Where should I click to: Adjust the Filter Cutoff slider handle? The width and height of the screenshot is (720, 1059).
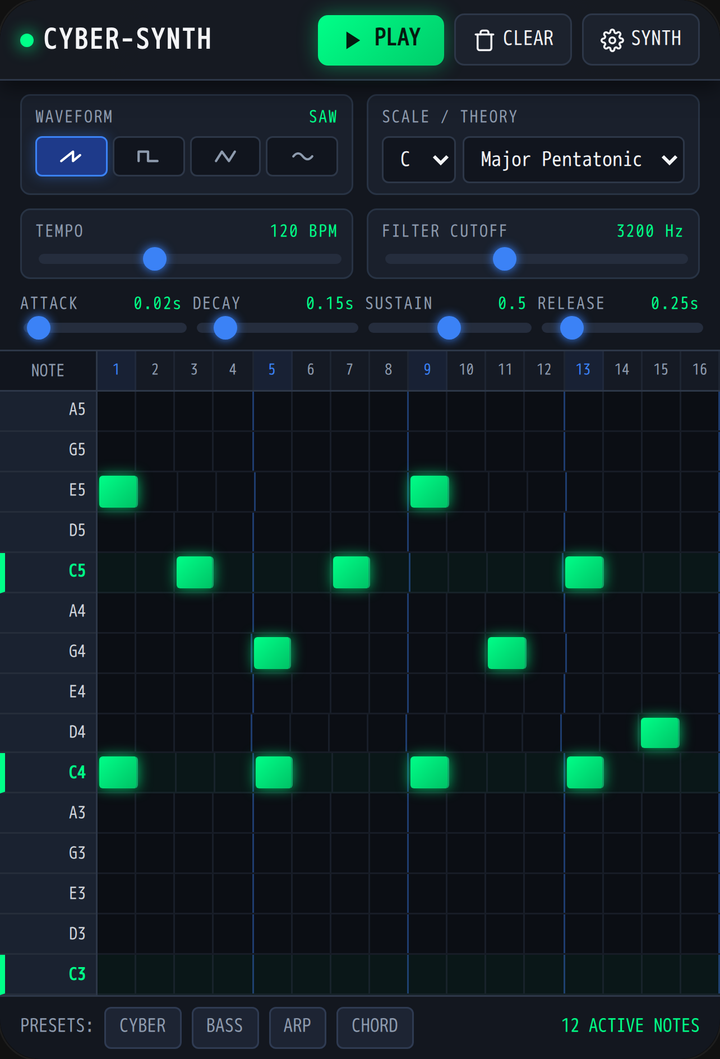[x=505, y=259]
